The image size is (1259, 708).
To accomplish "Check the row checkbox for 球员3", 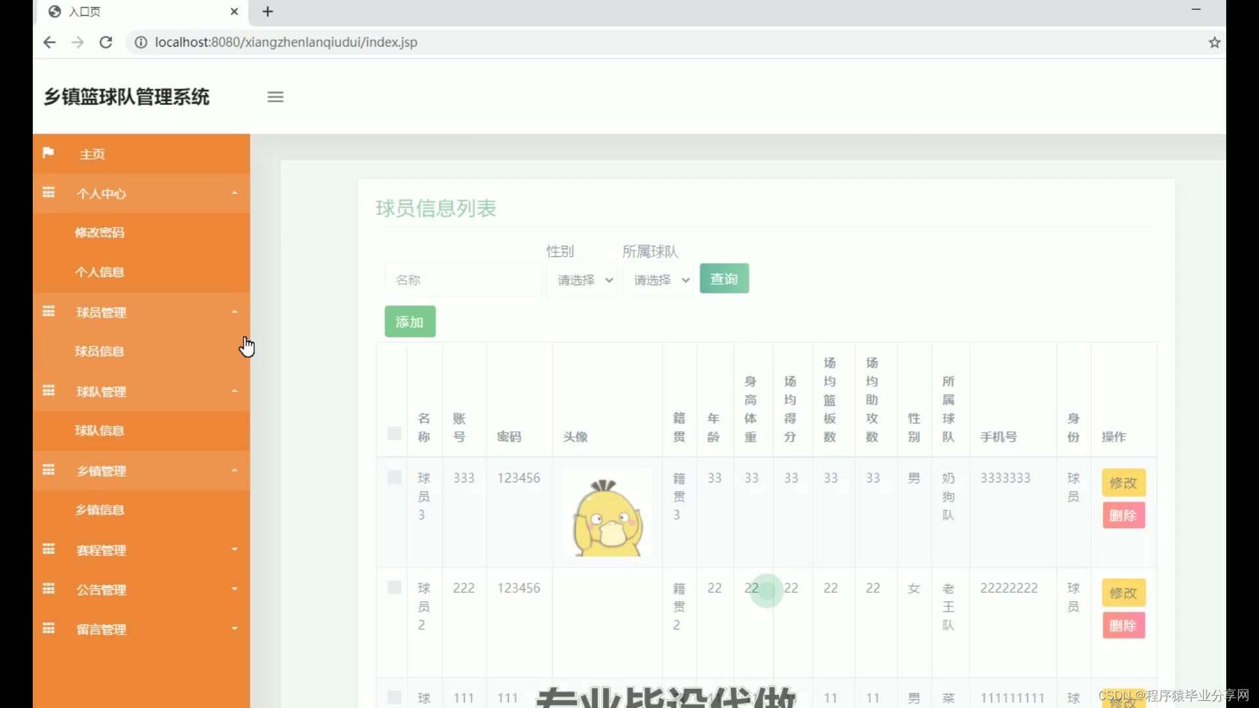I will tap(394, 477).
